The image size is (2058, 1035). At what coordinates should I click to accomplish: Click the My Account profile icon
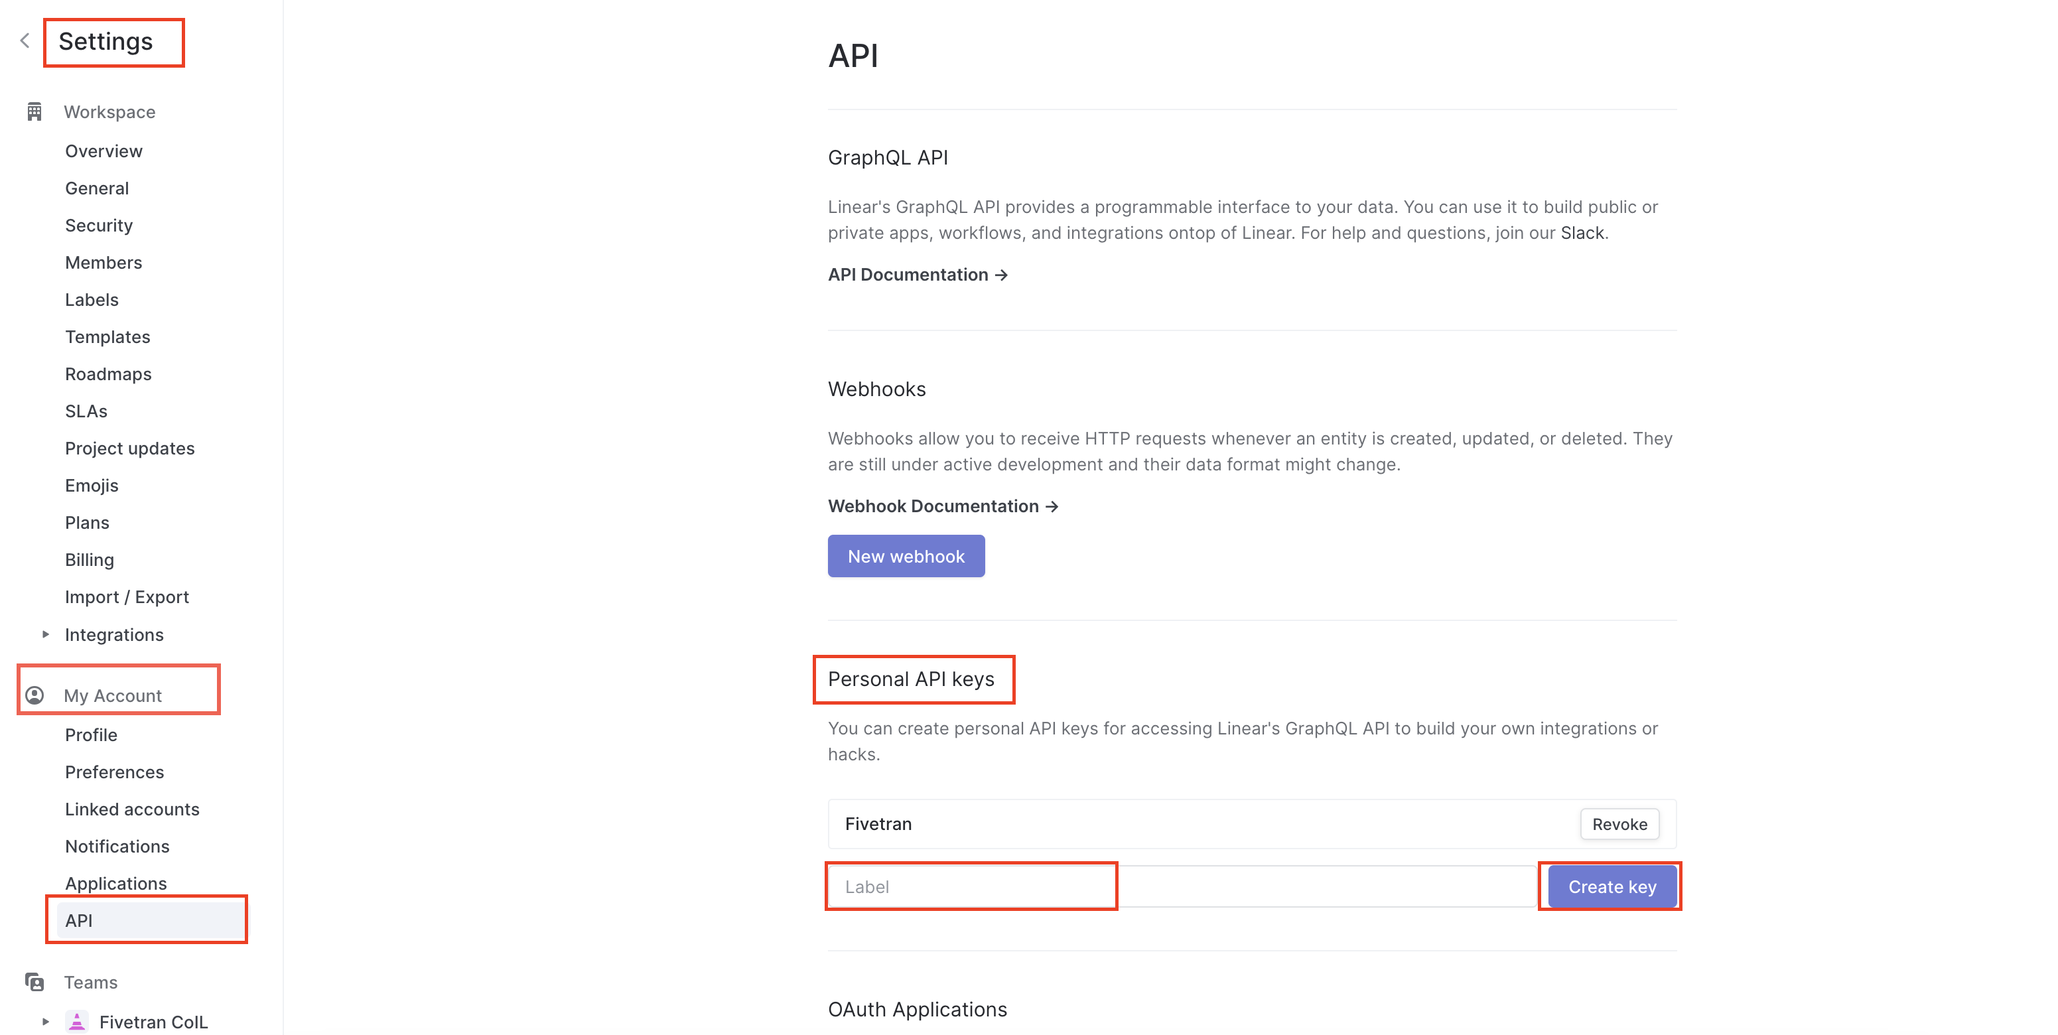point(34,695)
